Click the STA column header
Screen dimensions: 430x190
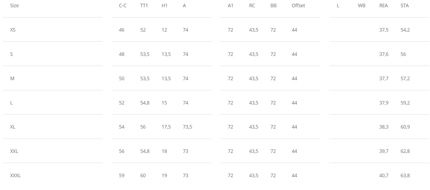[x=405, y=6]
